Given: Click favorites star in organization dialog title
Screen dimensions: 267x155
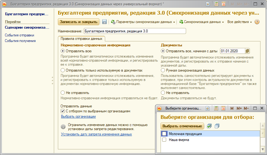Looking at the screenshot, I should click(207, 108).
